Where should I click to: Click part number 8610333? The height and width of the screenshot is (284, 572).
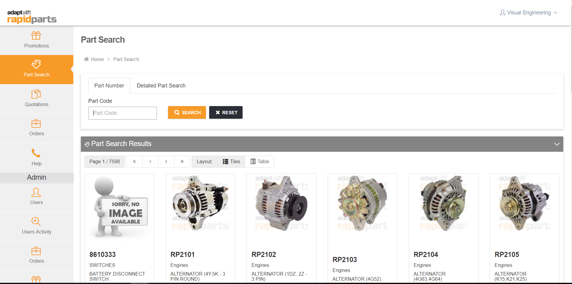coord(102,255)
